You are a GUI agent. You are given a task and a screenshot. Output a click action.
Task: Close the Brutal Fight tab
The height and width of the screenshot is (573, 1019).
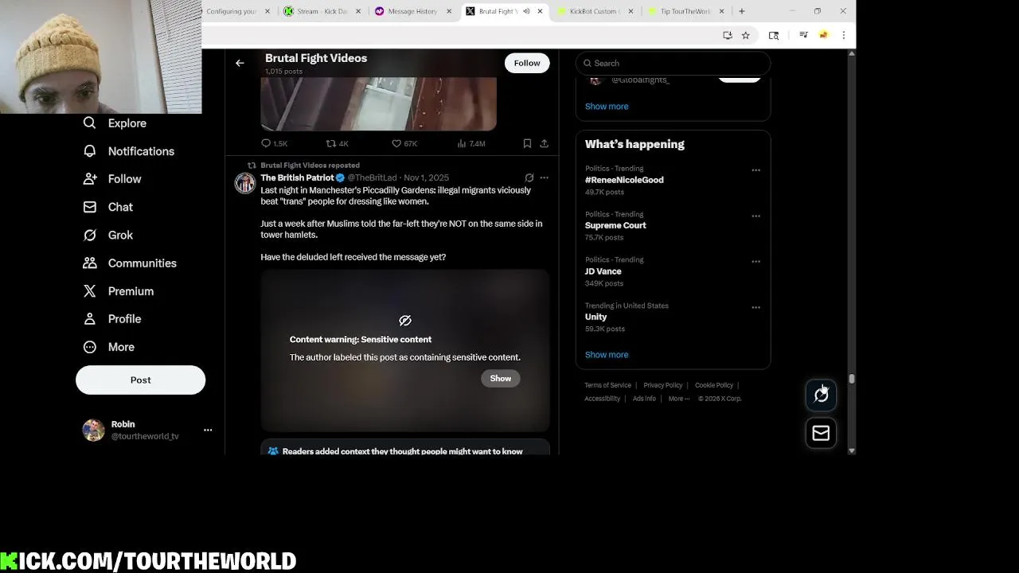tap(541, 11)
